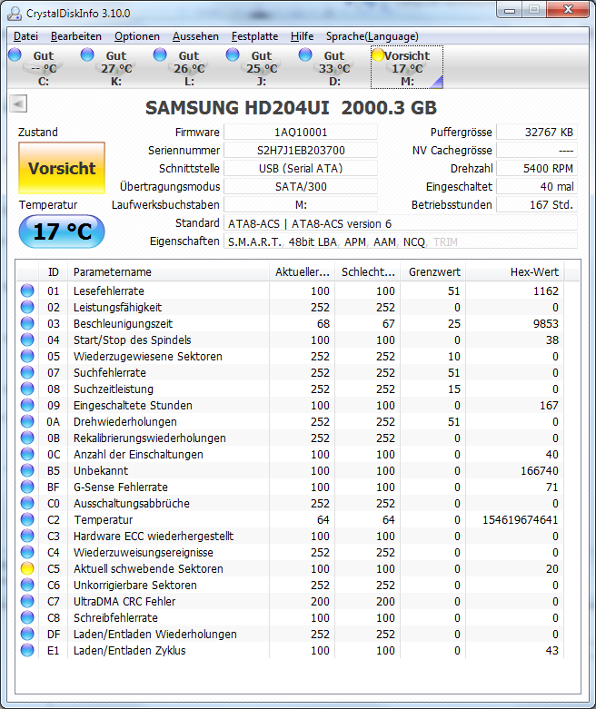The width and height of the screenshot is (596, 709).
Task: Click the Puffergrösse value 32767 KB
Action: pos(537,132)
